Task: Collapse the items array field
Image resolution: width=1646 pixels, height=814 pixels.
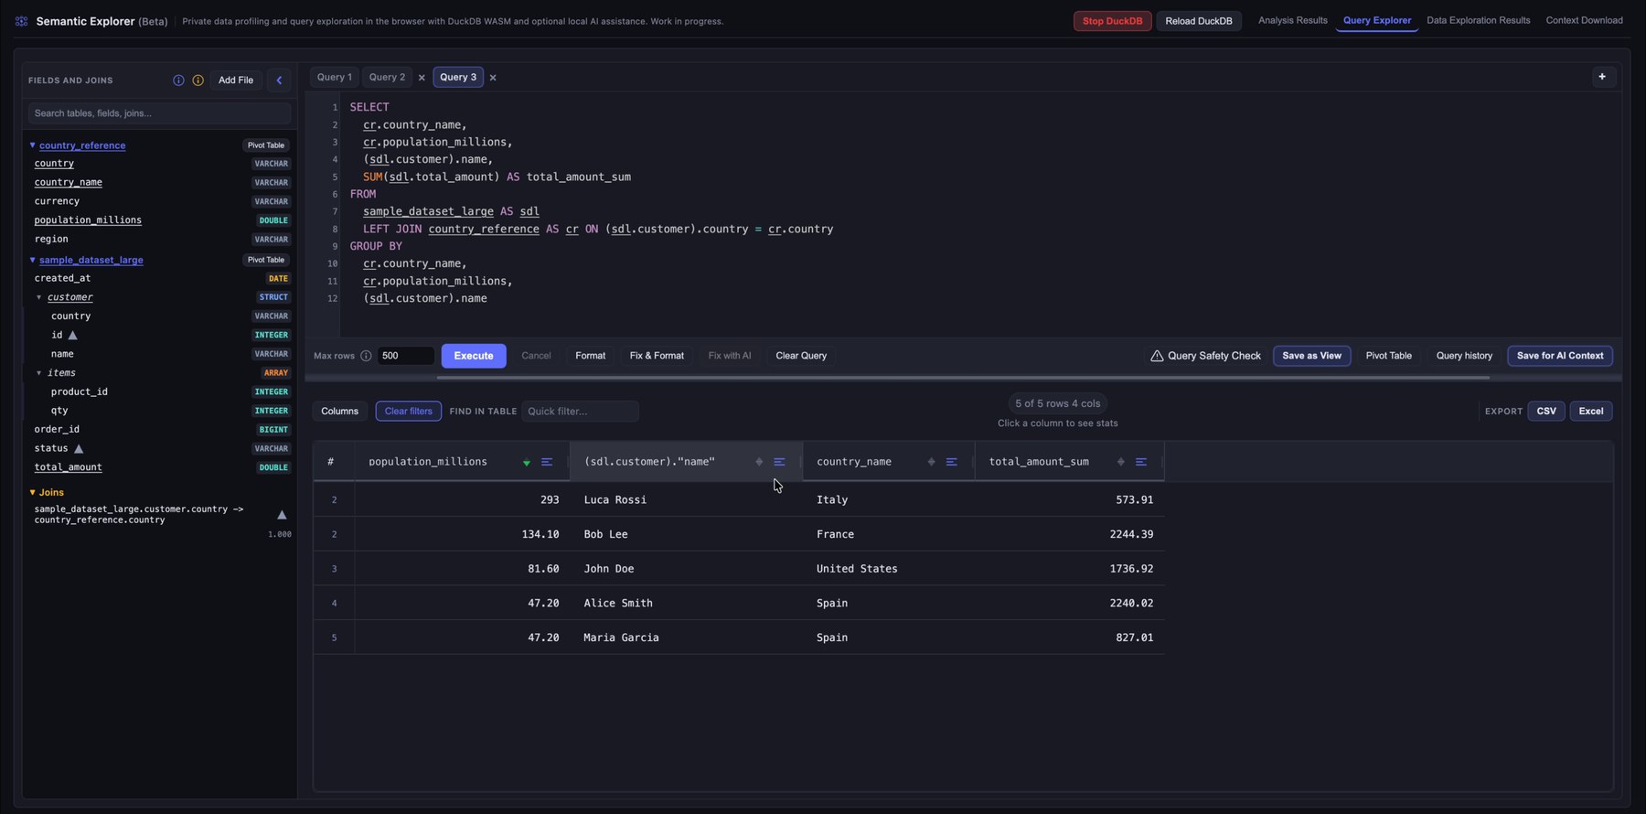Action: 38,373
